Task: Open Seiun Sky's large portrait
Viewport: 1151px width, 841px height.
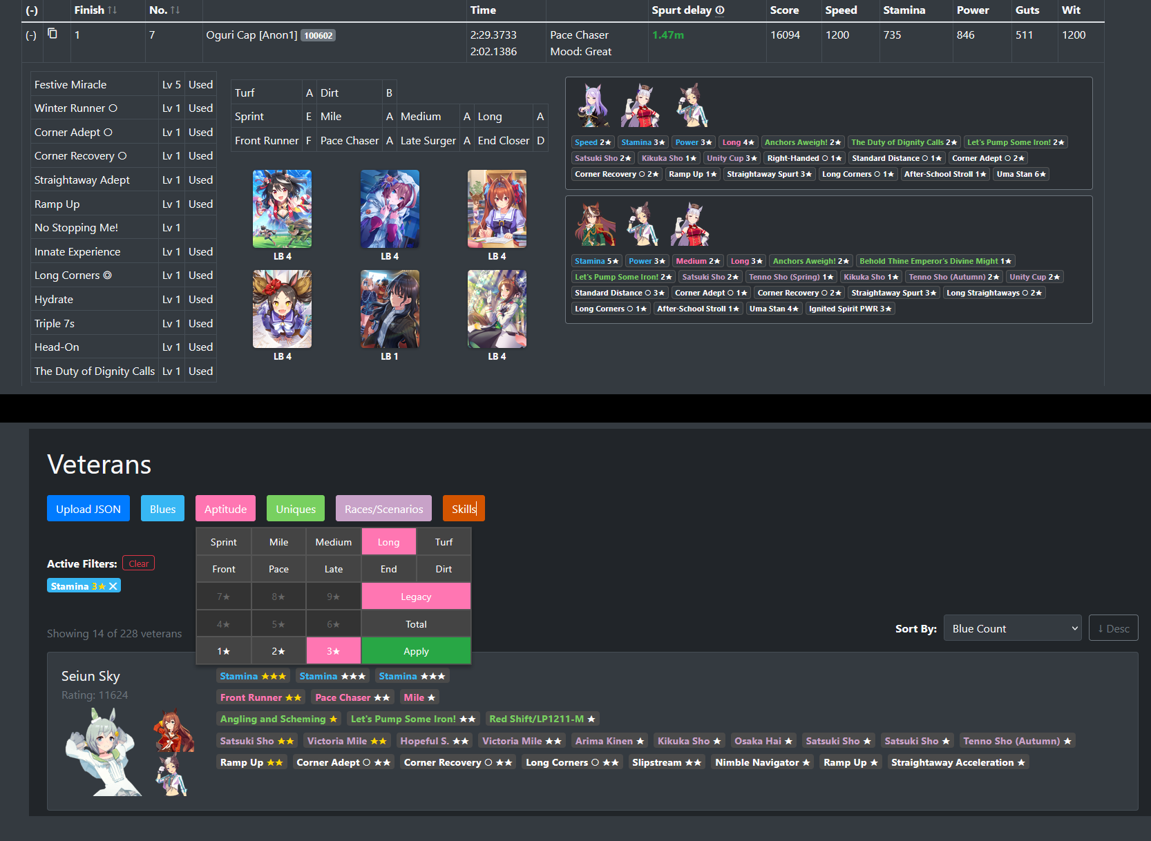Action: click(103, 753)
